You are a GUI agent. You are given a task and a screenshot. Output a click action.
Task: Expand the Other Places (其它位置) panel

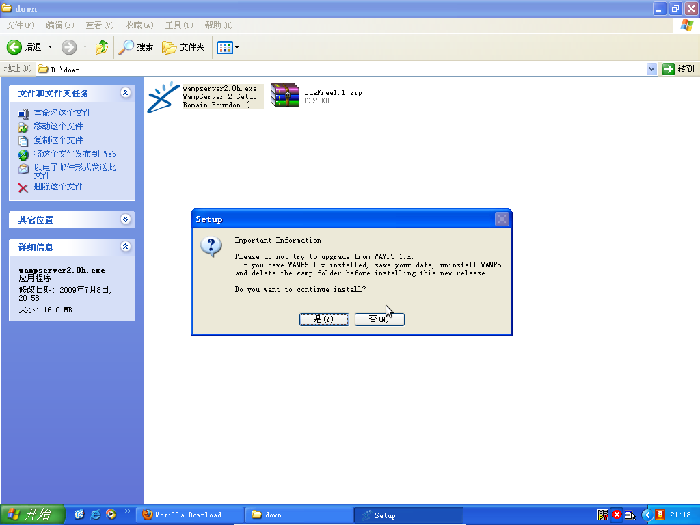coord(126,219)
